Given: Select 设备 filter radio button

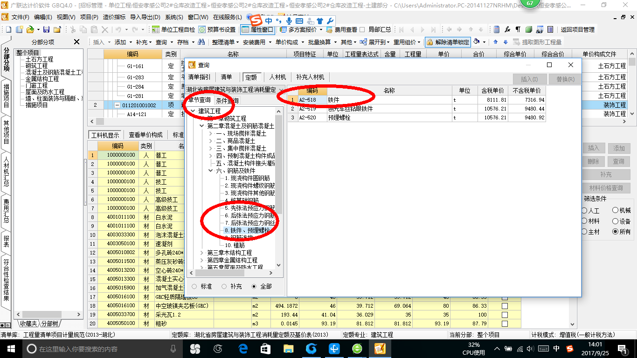Looking at the screenshot, I should click(616, 221).
